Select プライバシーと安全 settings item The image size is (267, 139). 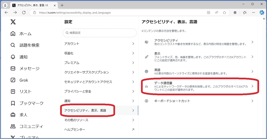(x=100, y=91)
